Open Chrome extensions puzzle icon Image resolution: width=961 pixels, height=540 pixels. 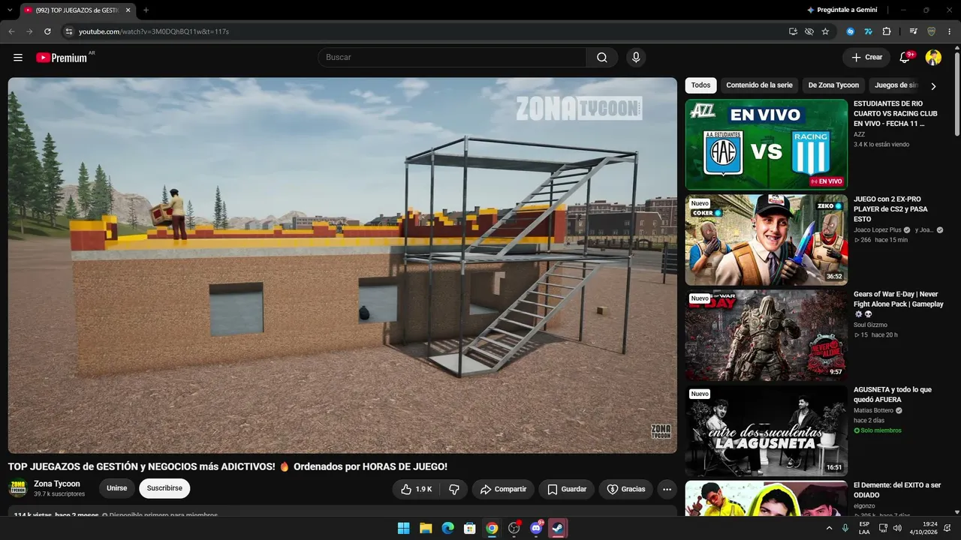[887, 31]
